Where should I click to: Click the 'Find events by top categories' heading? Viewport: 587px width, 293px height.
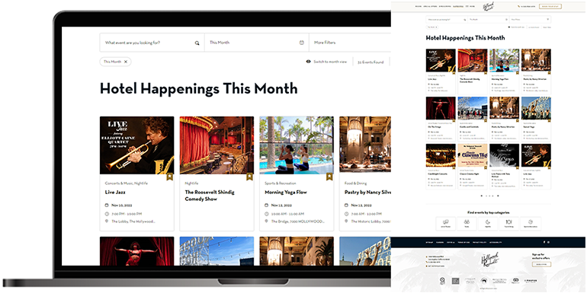coord(488,212)
